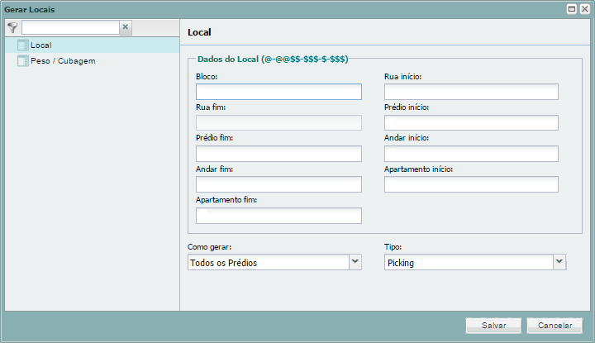Click the Peso / Cubagem item icon
This screenshot has width=595, height=343.
tap(23, 60)
